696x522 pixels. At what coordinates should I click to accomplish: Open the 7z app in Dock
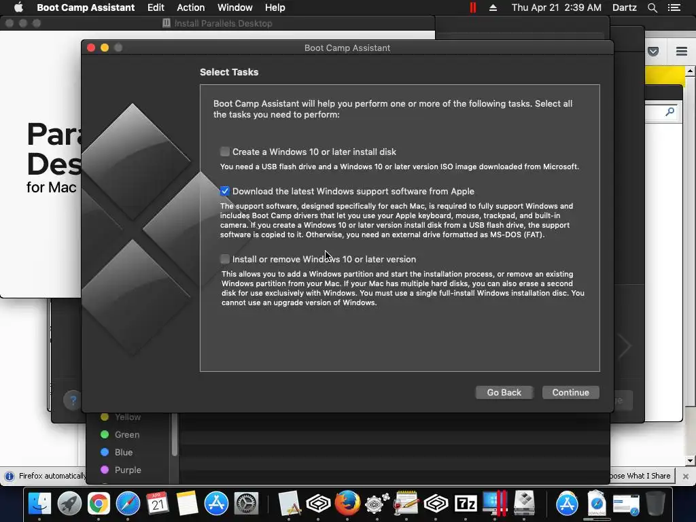click(466, 504)
